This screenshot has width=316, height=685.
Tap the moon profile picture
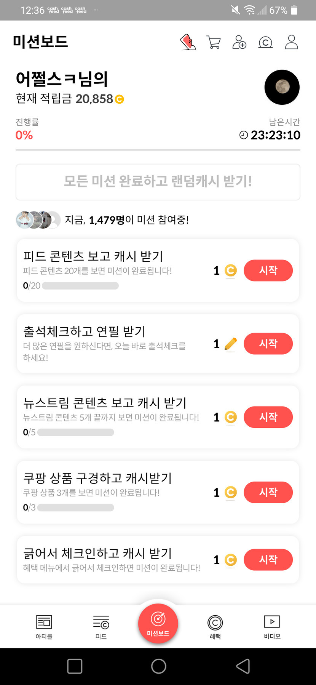point(282,87)
